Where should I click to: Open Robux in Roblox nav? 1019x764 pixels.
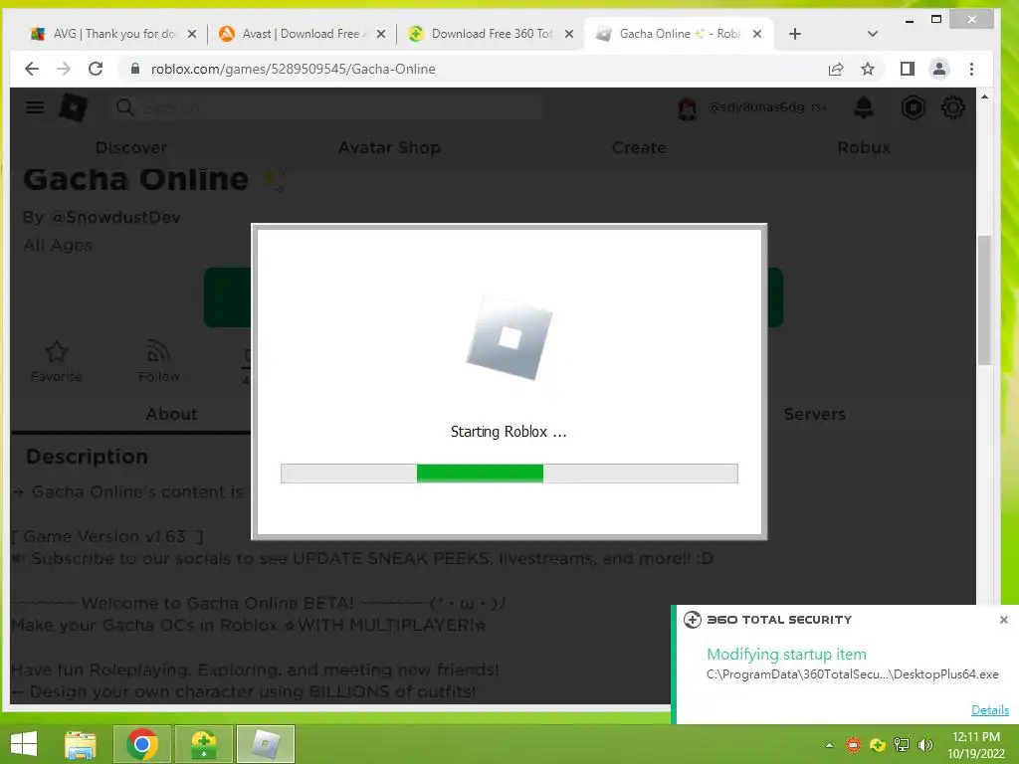(x=864, y=147)
